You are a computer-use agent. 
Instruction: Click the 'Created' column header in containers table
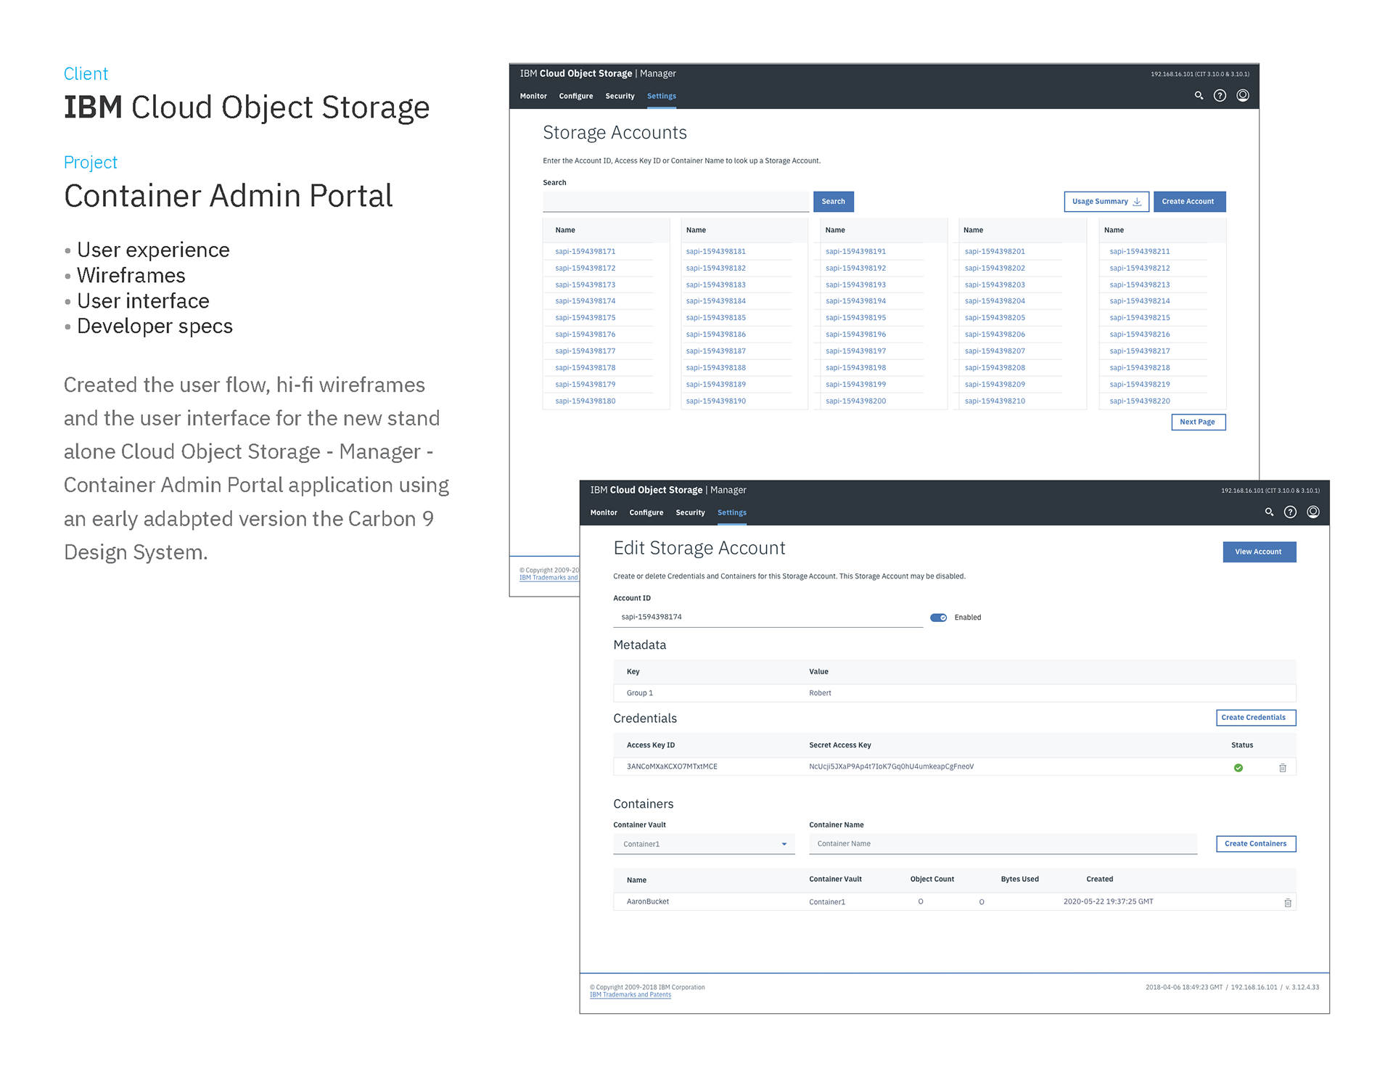pos(1100,880)
